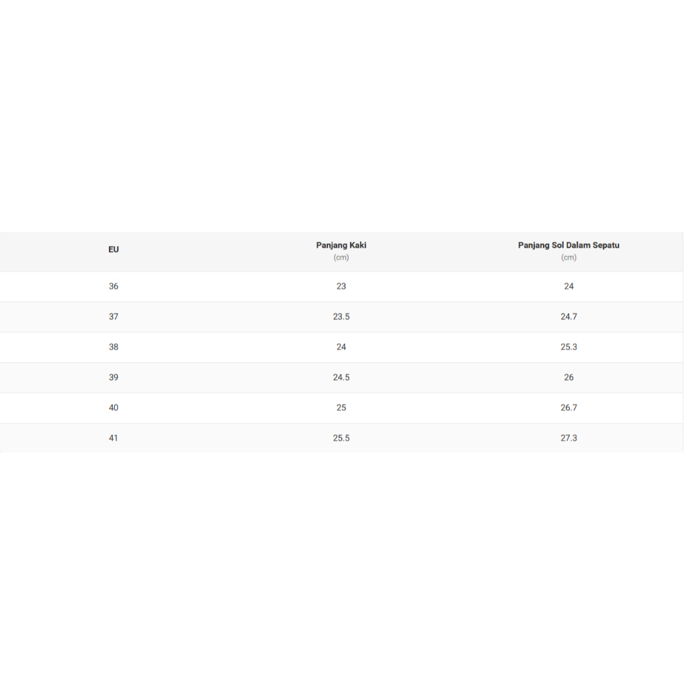The width and height of the screenshot is (684, 684).
Task: Click the Panjang Kaki column header
Action: pos(341,246)
